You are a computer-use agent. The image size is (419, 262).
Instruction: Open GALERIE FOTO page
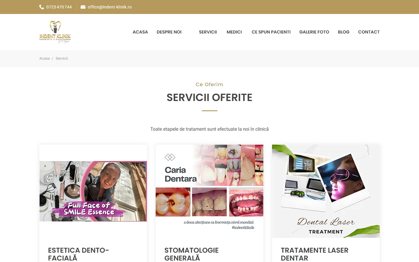[314, 32]
